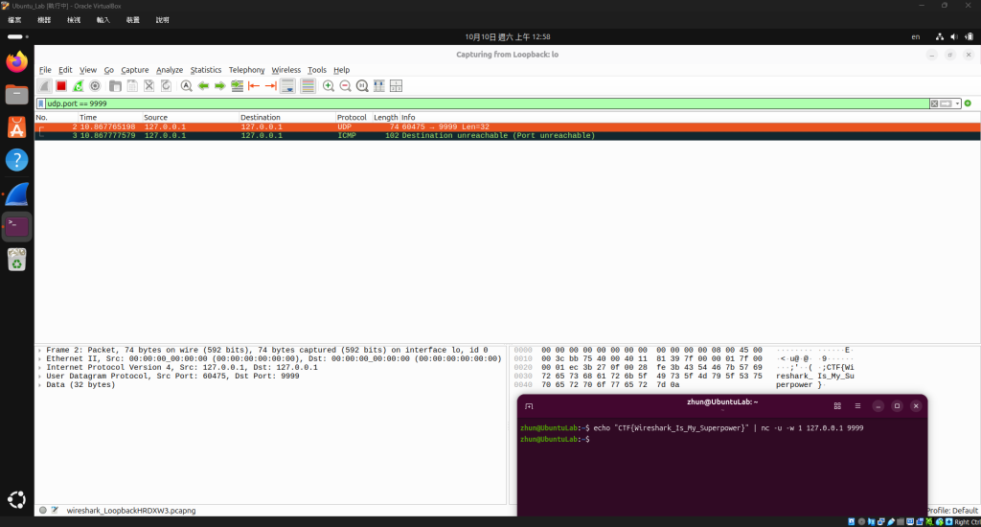Select the UDP packet number 2 row
981x527 pixels.
tap(508, 127)
